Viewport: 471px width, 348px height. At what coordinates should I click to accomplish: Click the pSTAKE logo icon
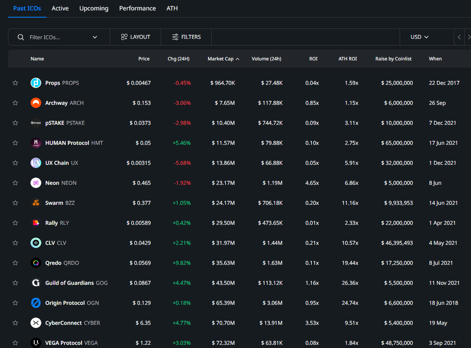click(36, 123)
